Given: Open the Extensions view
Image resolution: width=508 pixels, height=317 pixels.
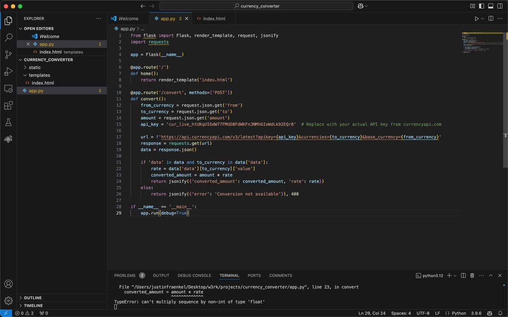Looking at the screenshot, I should click(x=8, y=105).
